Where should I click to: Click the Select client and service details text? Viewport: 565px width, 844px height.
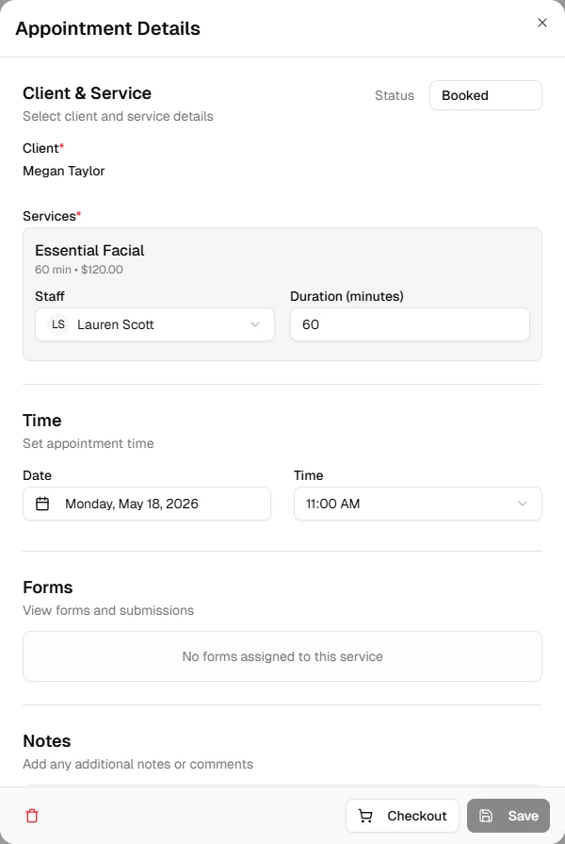pyautogui.click(x=119, y=116)
